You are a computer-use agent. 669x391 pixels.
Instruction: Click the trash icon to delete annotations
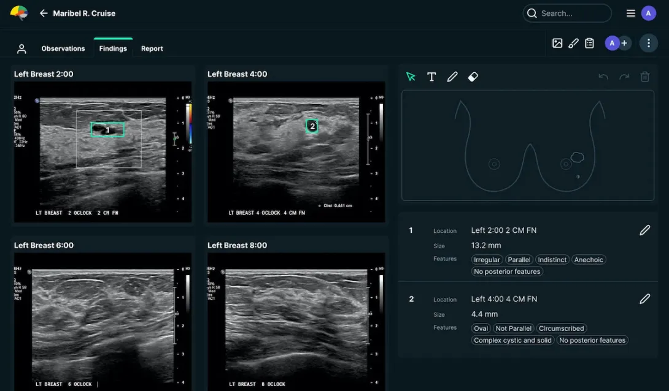coord(645,76)
